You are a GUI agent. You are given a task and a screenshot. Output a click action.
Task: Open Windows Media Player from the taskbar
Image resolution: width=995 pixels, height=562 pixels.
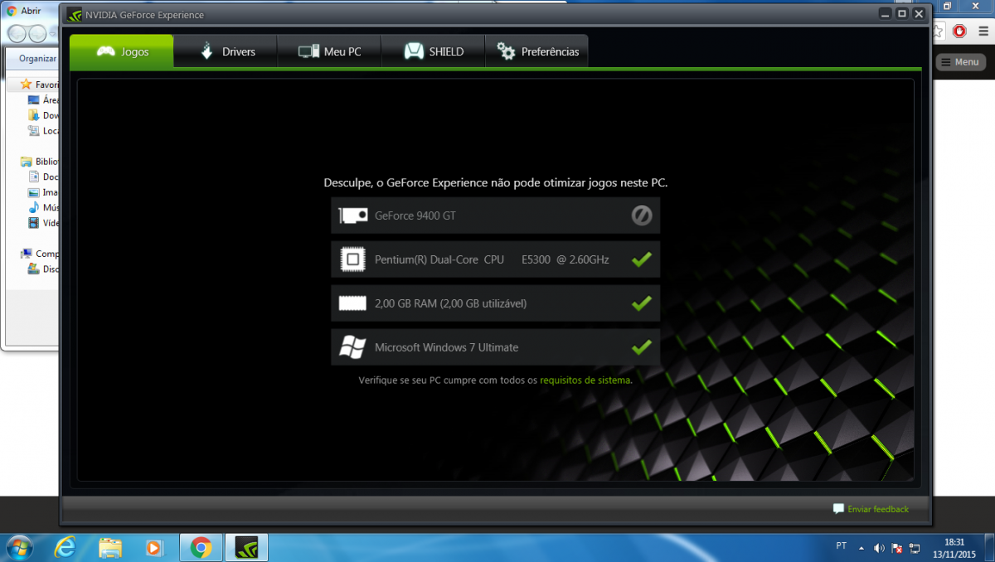tap(154, 547)
